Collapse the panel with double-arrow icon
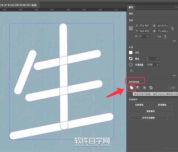Image resolution: width=178 pixels, height=152 pixels. pyautogui.click(x=176, y=7)
